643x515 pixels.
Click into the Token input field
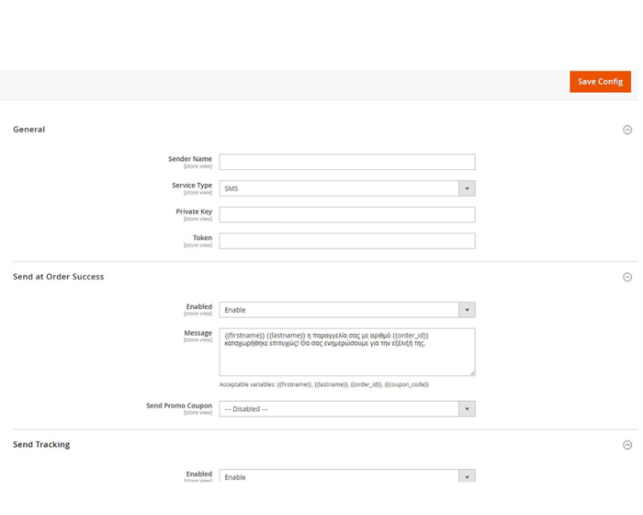coord(346,241)
